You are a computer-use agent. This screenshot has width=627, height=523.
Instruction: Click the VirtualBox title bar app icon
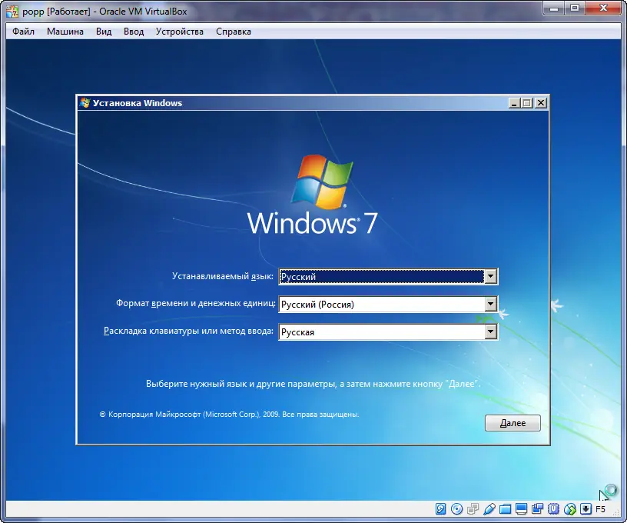point(12,12)
